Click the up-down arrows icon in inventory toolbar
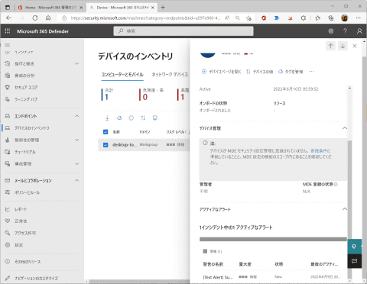367x284 pixels. pyautogui.click(x=143, y=118)
